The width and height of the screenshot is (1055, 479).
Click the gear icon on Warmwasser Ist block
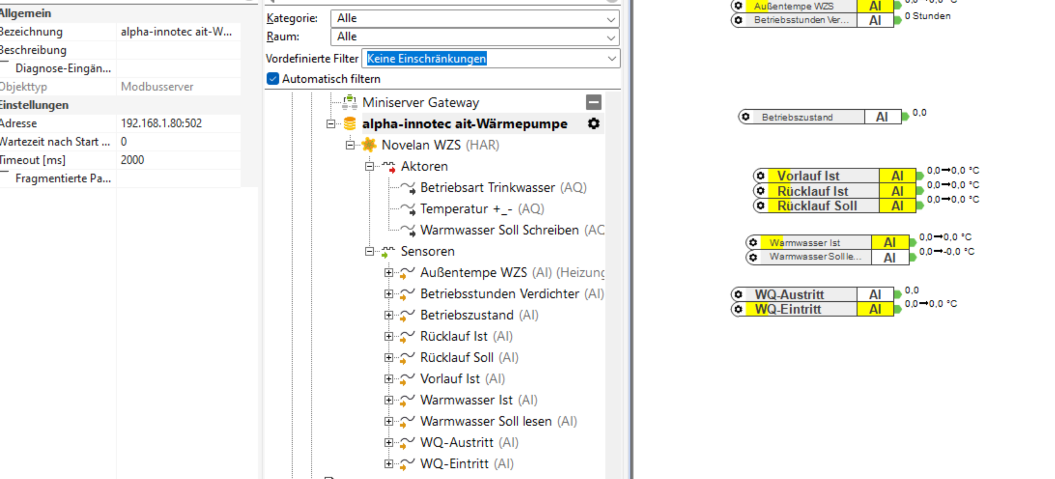click(753, 243)
